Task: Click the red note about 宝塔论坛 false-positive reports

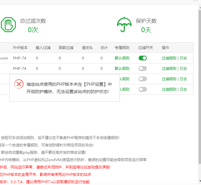Action: pos(55,167)
